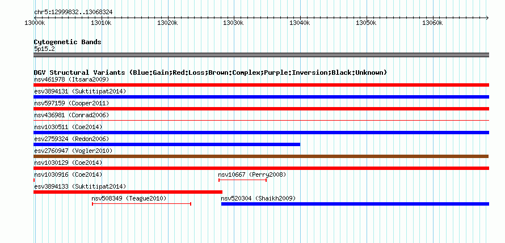The image size is (505, 243).
Task: Select the red nsv597159 loss bar
Action: click(261, 109)
